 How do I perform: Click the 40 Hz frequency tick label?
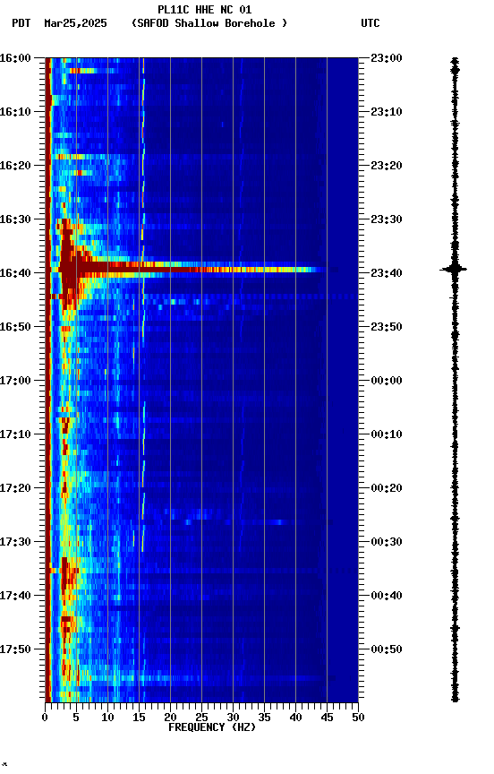(296, 718)
